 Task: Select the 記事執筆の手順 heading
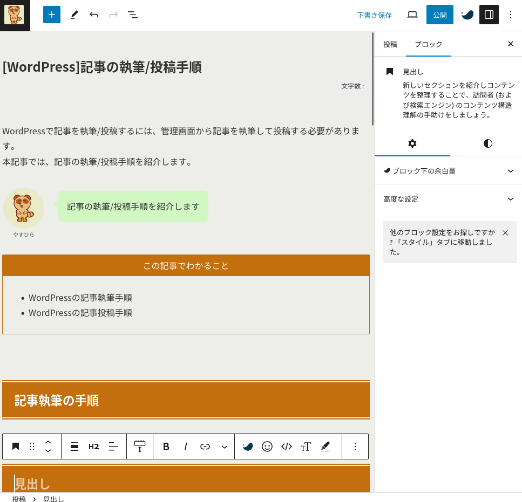point(186,400)
